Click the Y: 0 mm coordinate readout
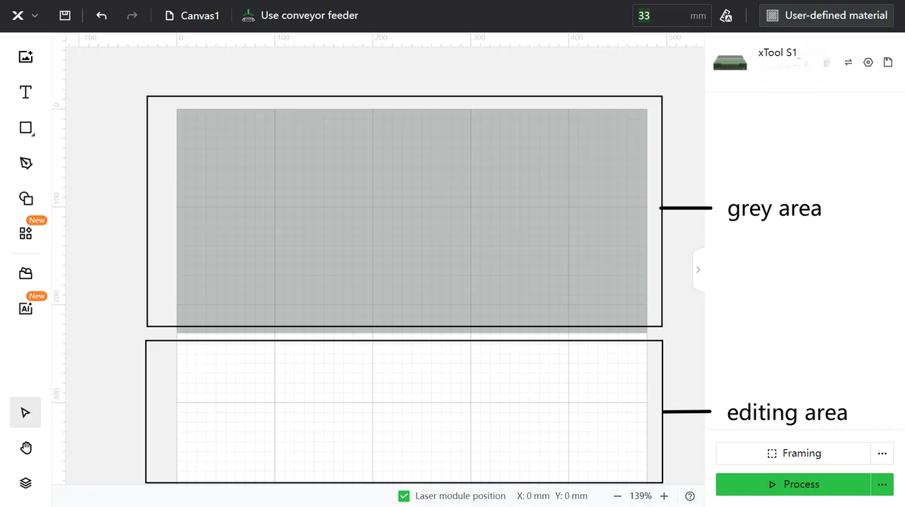The image size is (905, 507). click(571, 496)
